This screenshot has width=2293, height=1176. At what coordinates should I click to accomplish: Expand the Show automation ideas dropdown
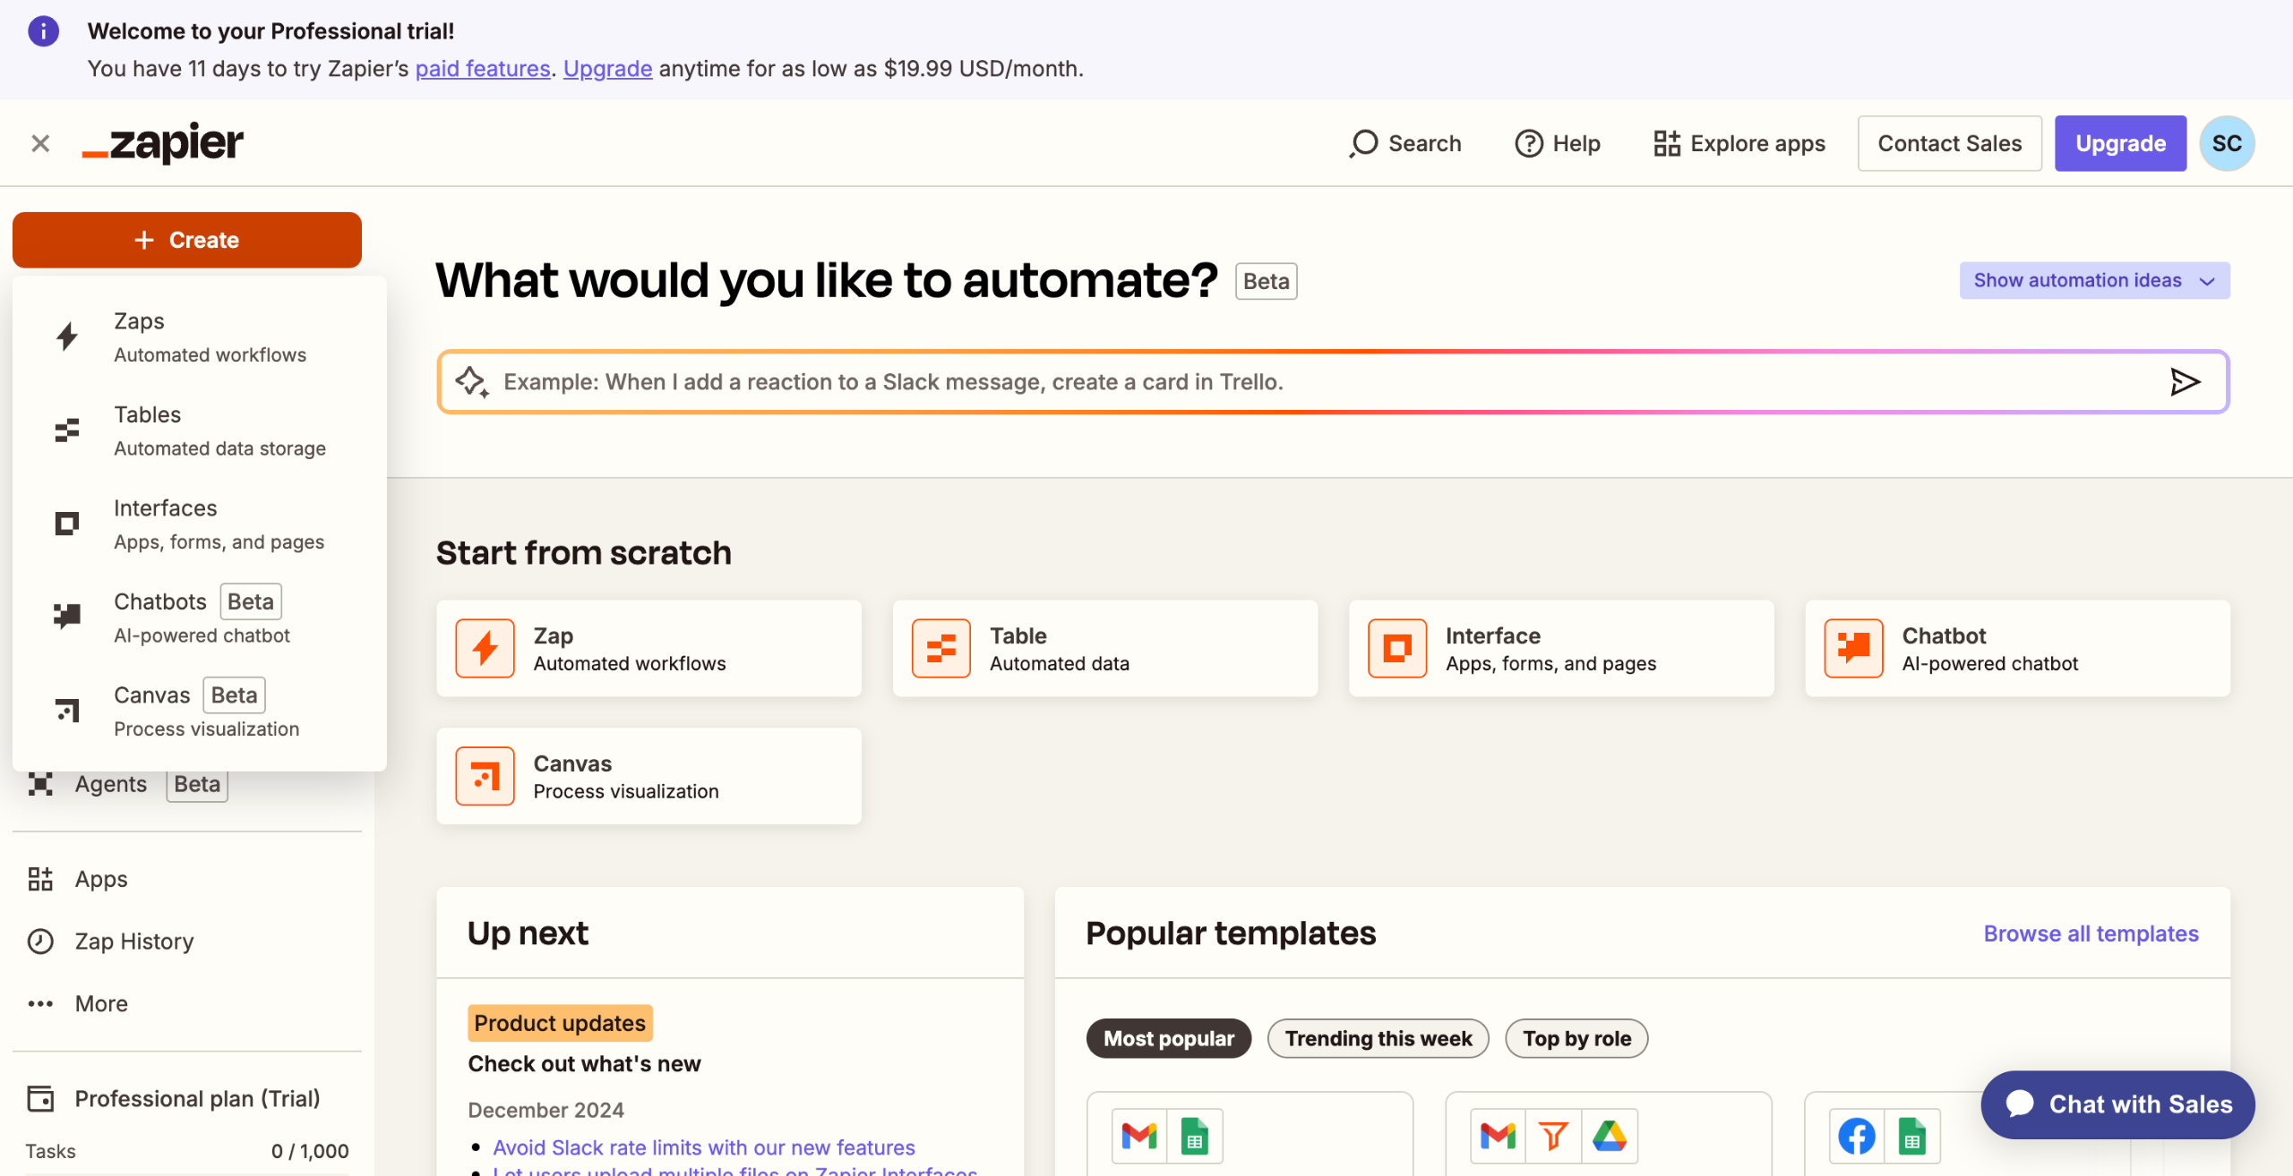coord(2093,280)
